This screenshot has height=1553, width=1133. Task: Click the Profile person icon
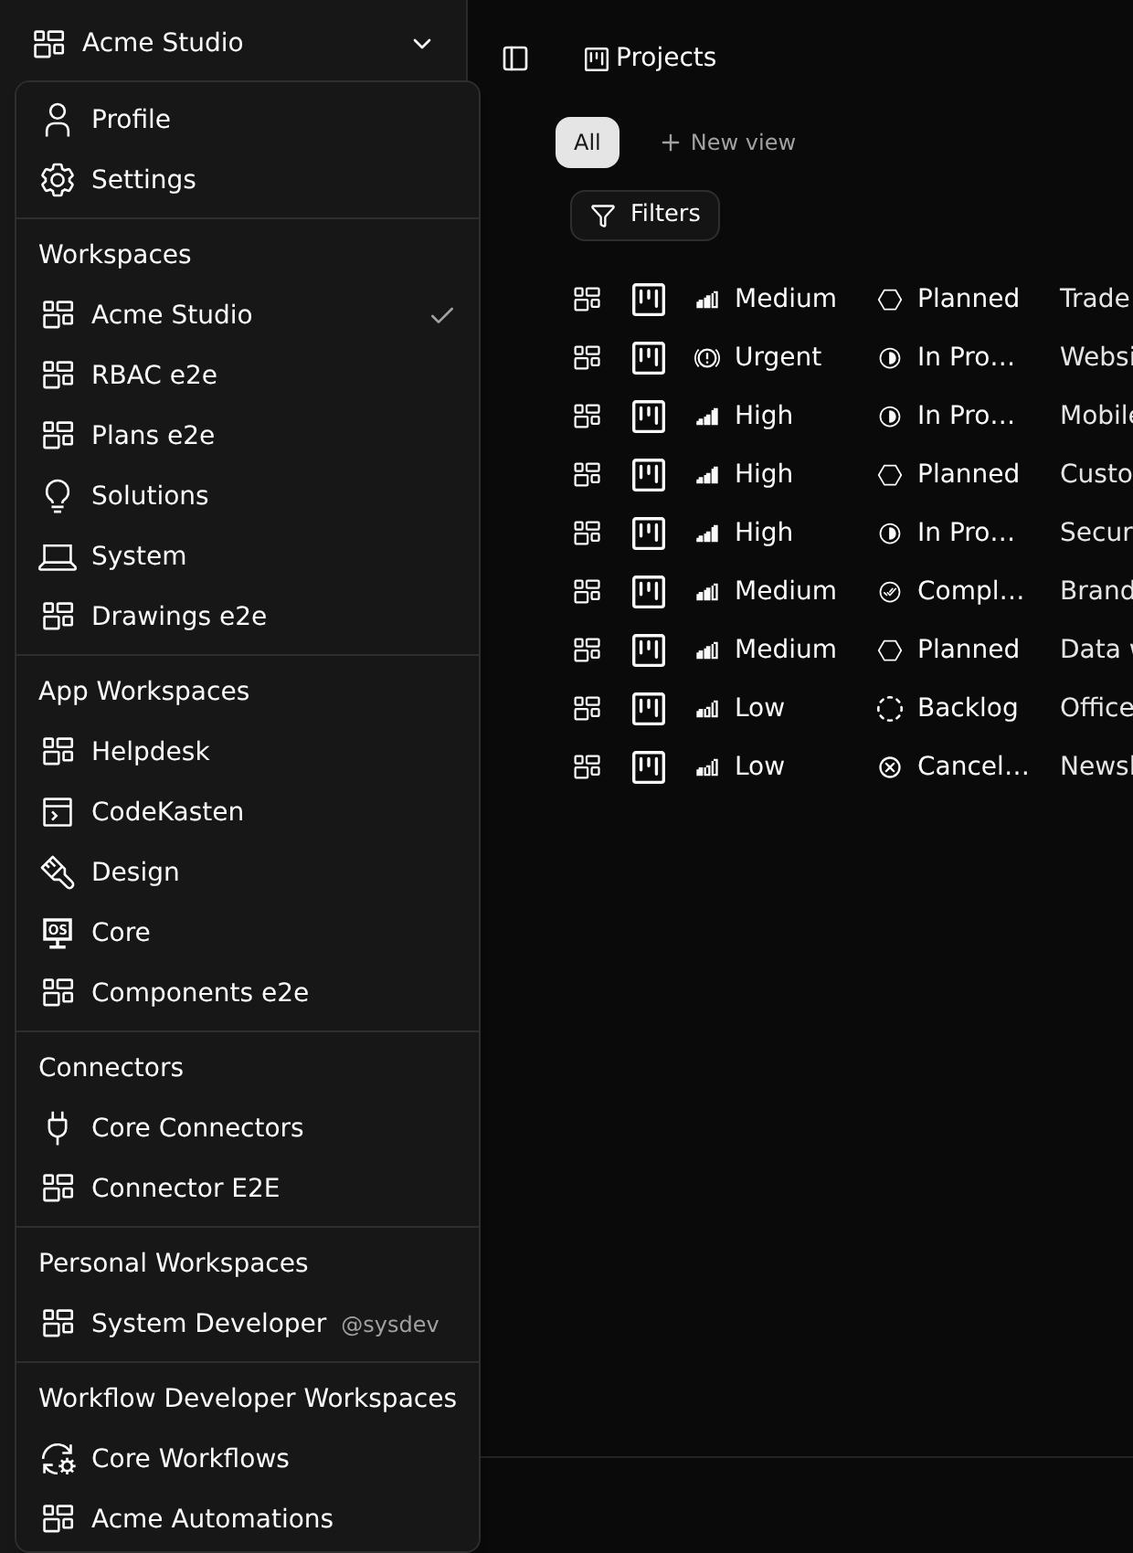58,120
